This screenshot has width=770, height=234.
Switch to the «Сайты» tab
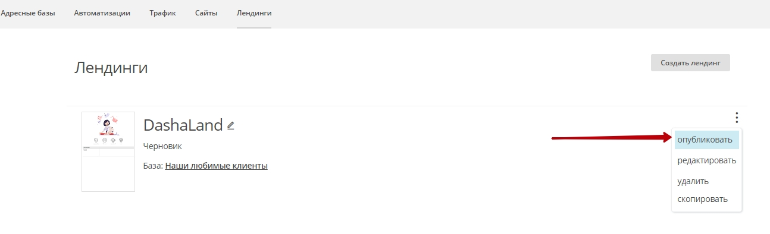pos(206,12)
